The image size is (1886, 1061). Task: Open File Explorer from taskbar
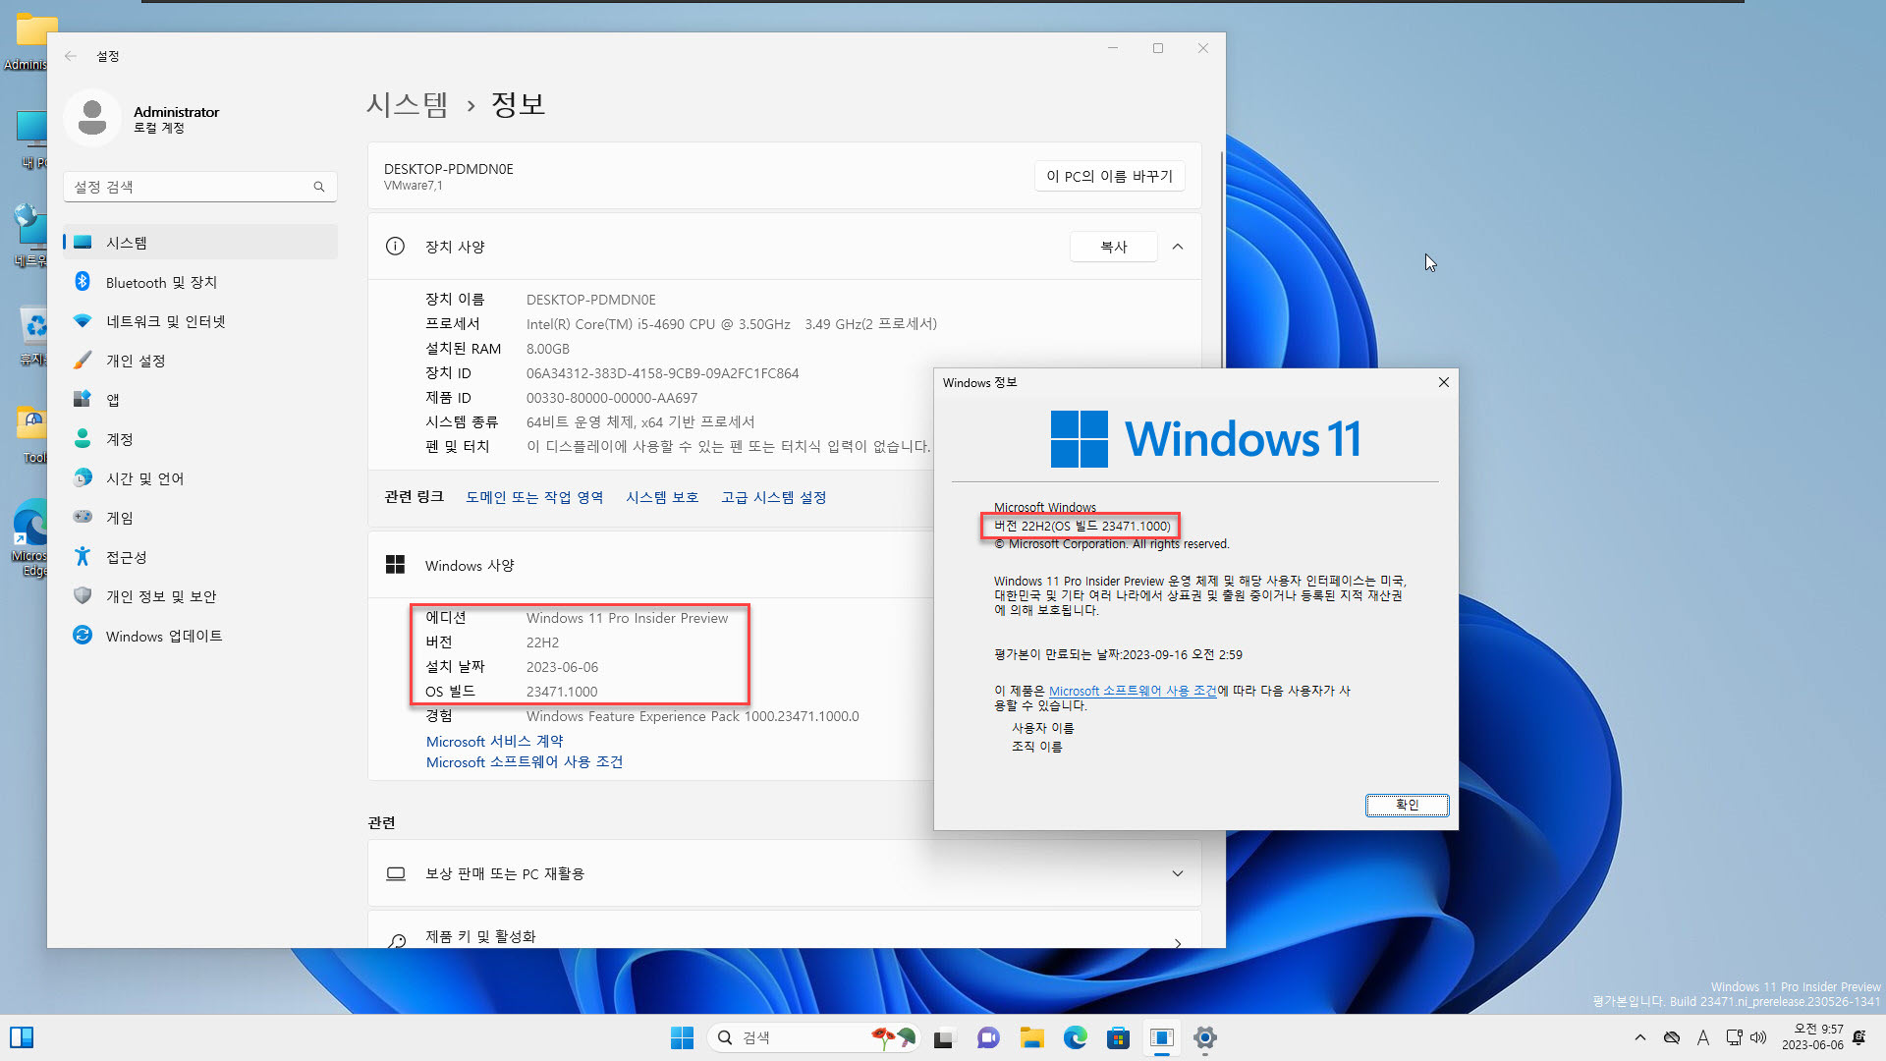point(1031,1037)
